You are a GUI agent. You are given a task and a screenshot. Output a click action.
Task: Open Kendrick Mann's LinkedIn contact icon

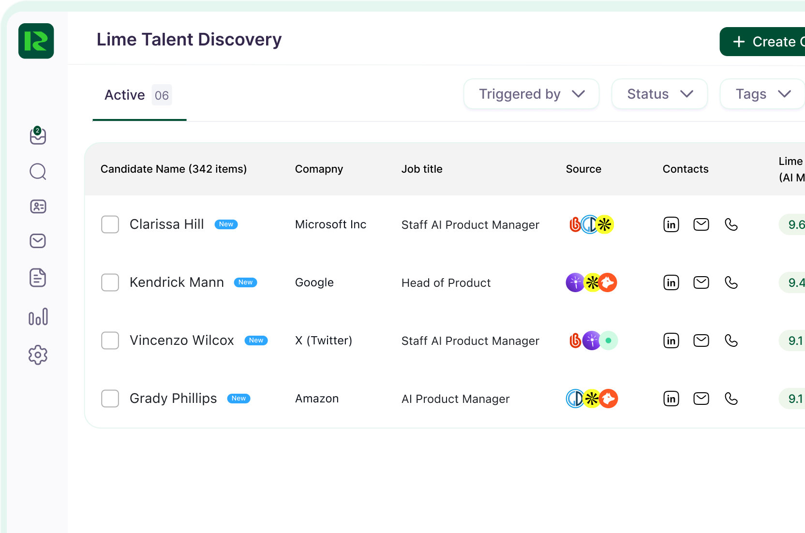point(671,282)
